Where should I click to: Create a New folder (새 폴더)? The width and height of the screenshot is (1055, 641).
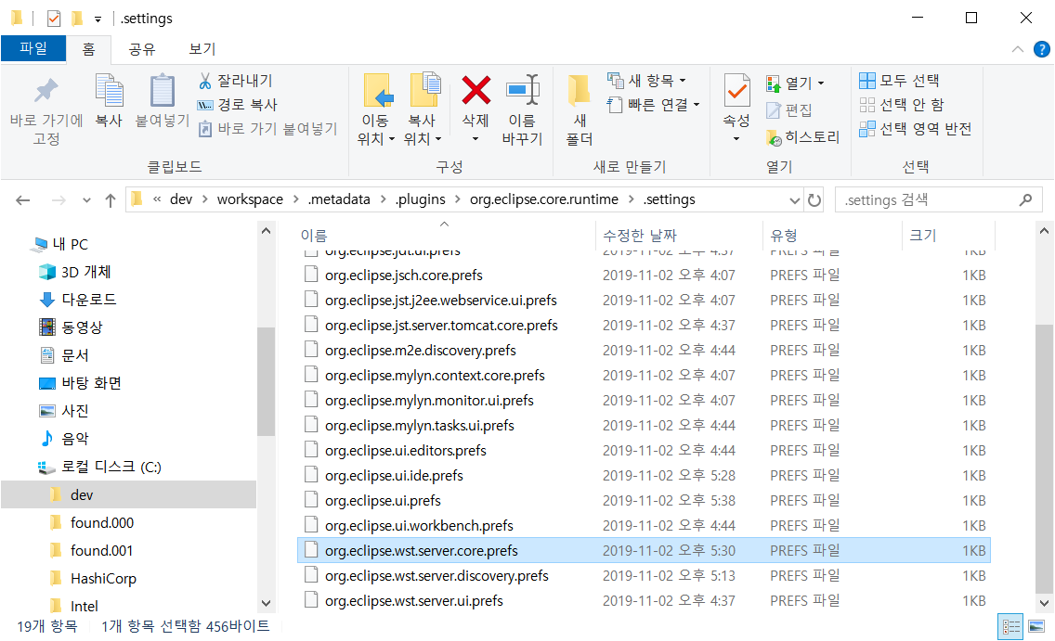[580, 110]
